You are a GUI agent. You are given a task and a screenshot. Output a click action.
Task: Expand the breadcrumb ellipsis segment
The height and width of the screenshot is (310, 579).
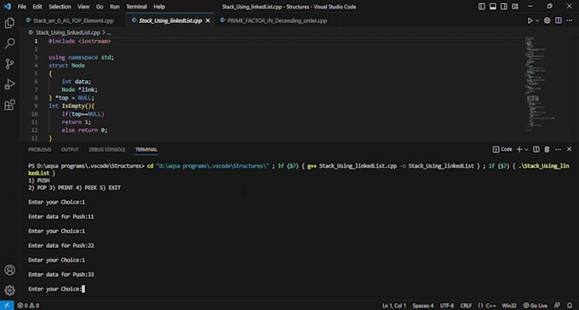point(109,32)
